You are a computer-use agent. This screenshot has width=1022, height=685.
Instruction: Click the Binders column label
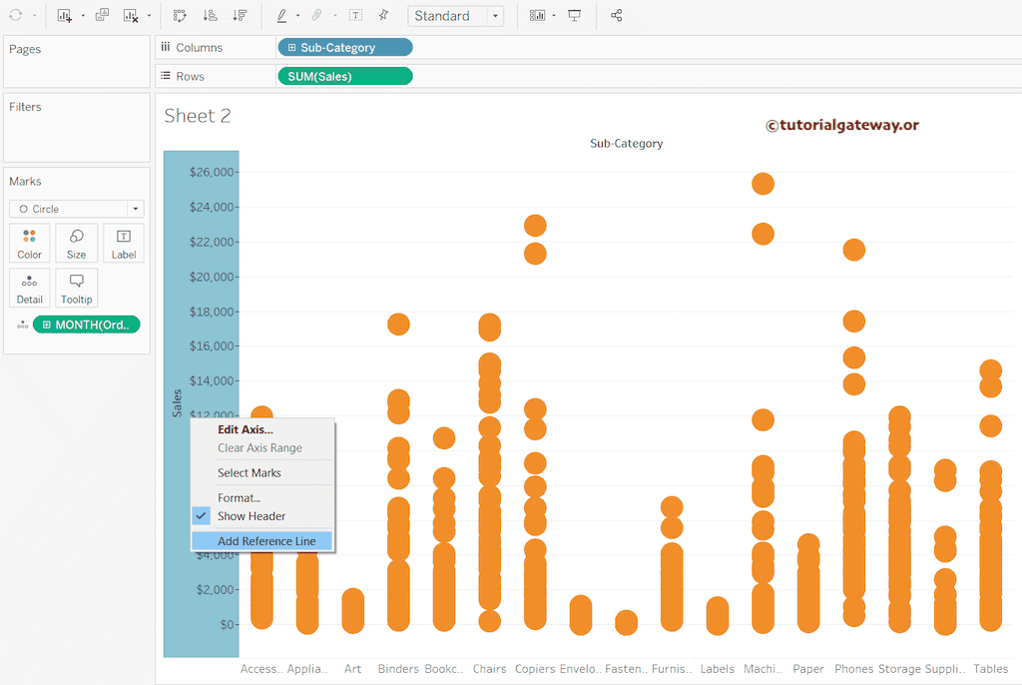click(x=398, y=669)
